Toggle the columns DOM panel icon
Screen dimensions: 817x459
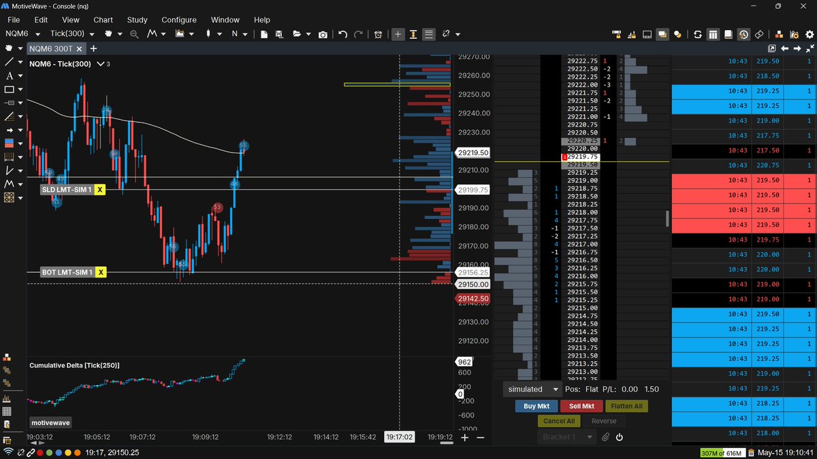pyautogui.click(x=713, y=34)
